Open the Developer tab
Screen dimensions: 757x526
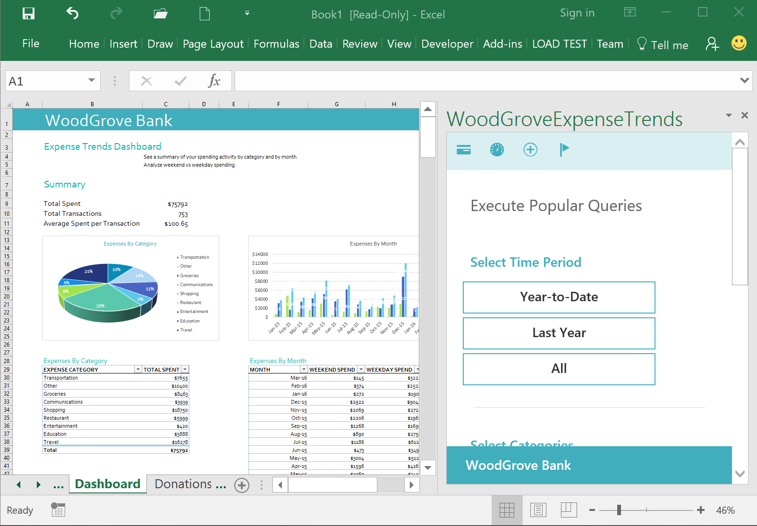coord(447,44)
